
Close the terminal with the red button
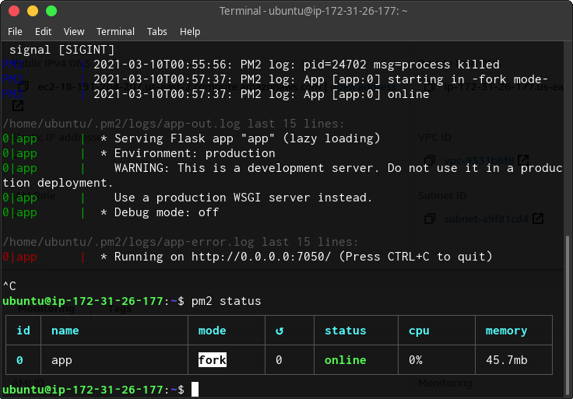click(x=14, y=11)
